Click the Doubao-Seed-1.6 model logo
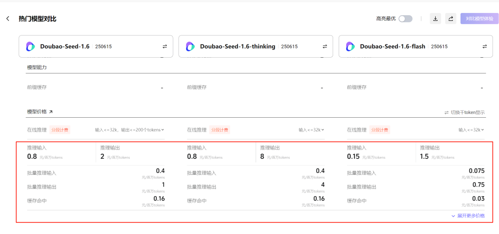This screenshot has height=234, width=499. click(x=31, y=47)
